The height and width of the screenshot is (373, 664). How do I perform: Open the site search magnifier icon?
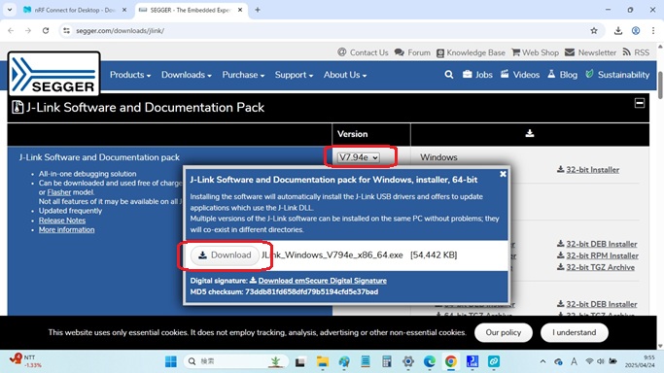(449, 75)
